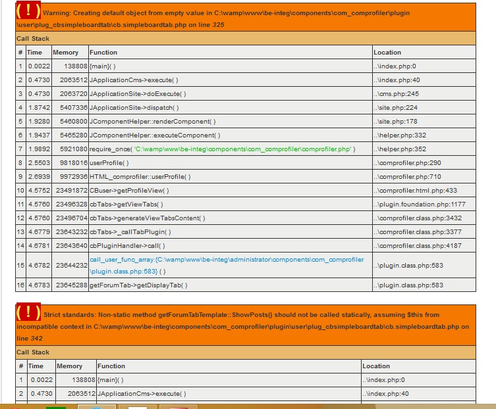Screen dimensions: 496x409
Task: Click location ..\comprofiler.html.php:433
Action: point(416,191)
